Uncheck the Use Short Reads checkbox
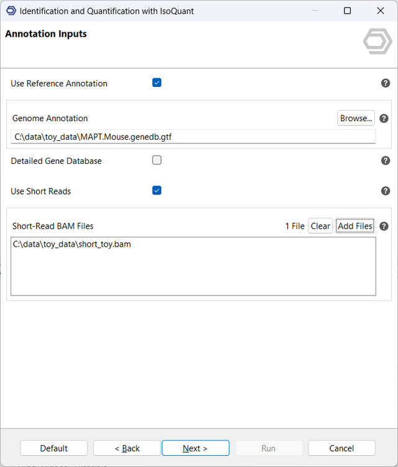Image resolution: width=398 pixels, height=467 pixels. point(157,191)
